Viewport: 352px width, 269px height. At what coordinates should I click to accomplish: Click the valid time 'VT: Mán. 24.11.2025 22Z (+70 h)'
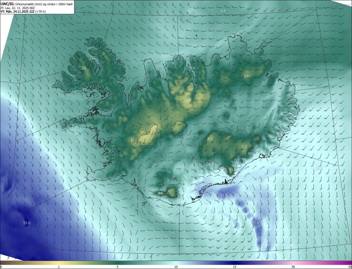23,12
